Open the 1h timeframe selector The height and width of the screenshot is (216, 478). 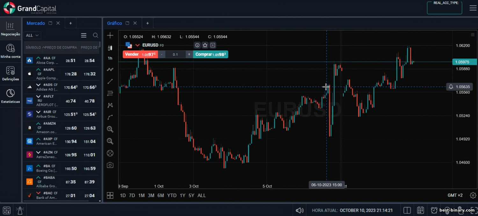pos(110,58)
